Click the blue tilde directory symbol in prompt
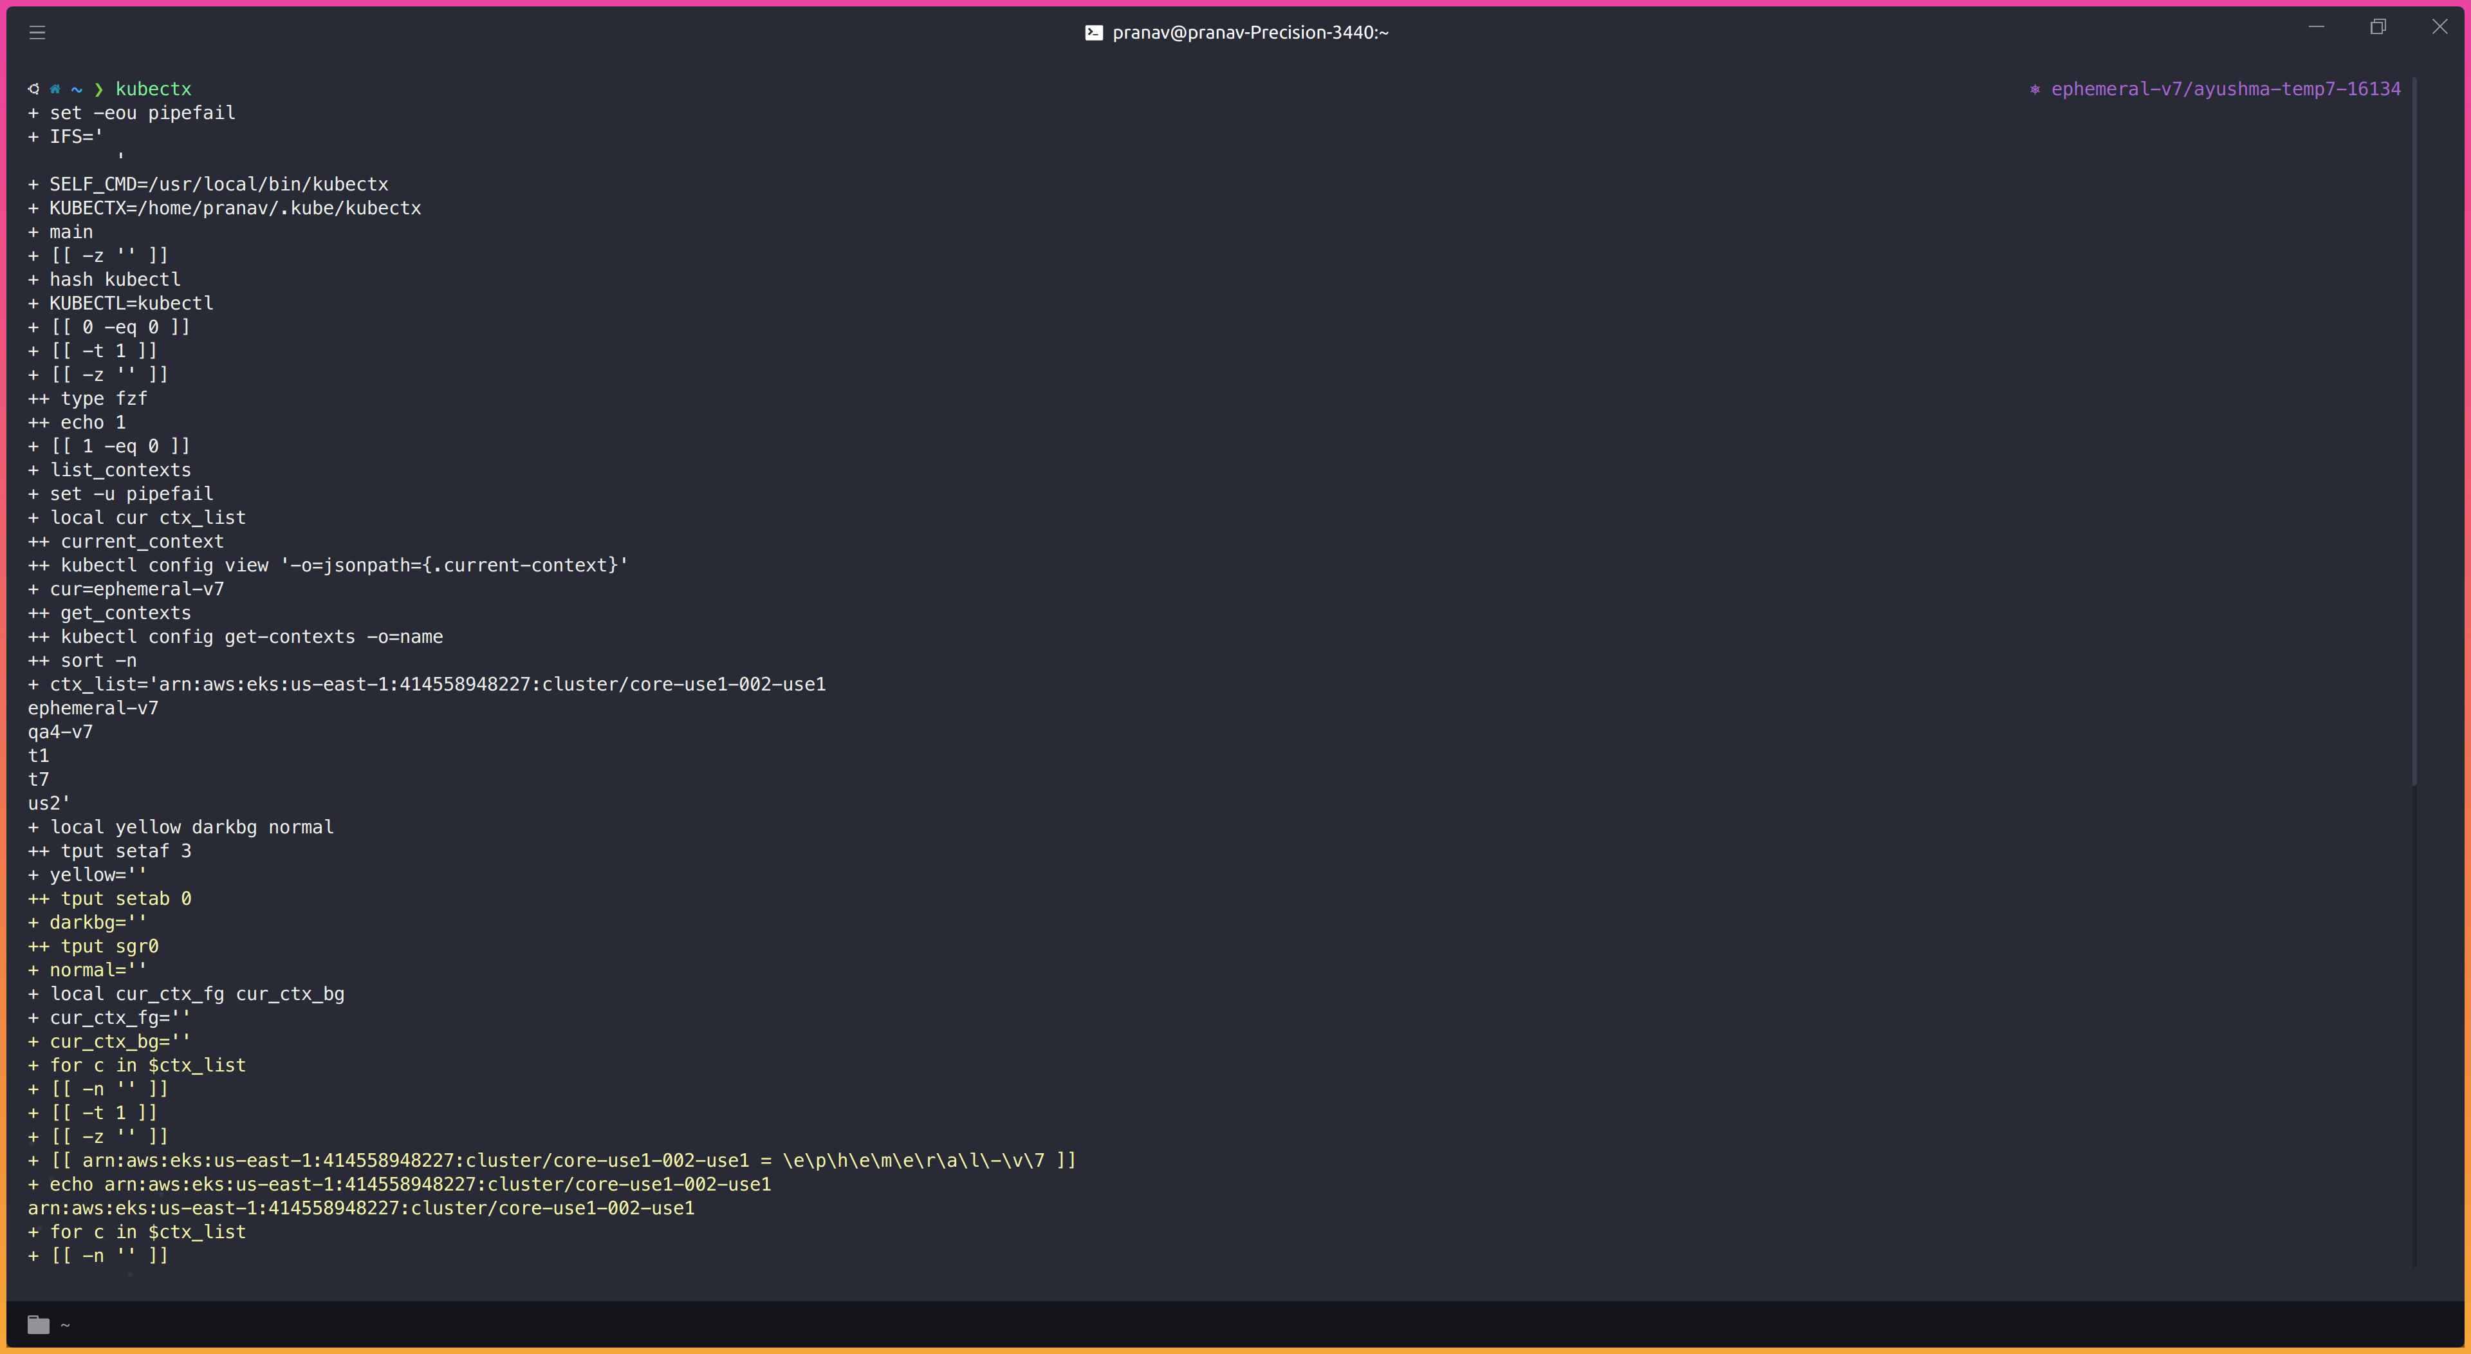The image size is (2471, 1354). click(x=77, y=89)
